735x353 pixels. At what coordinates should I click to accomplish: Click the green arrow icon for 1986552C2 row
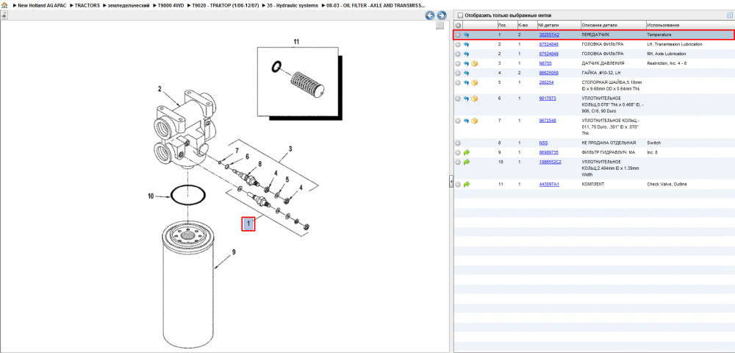click(x=467, y=162)
